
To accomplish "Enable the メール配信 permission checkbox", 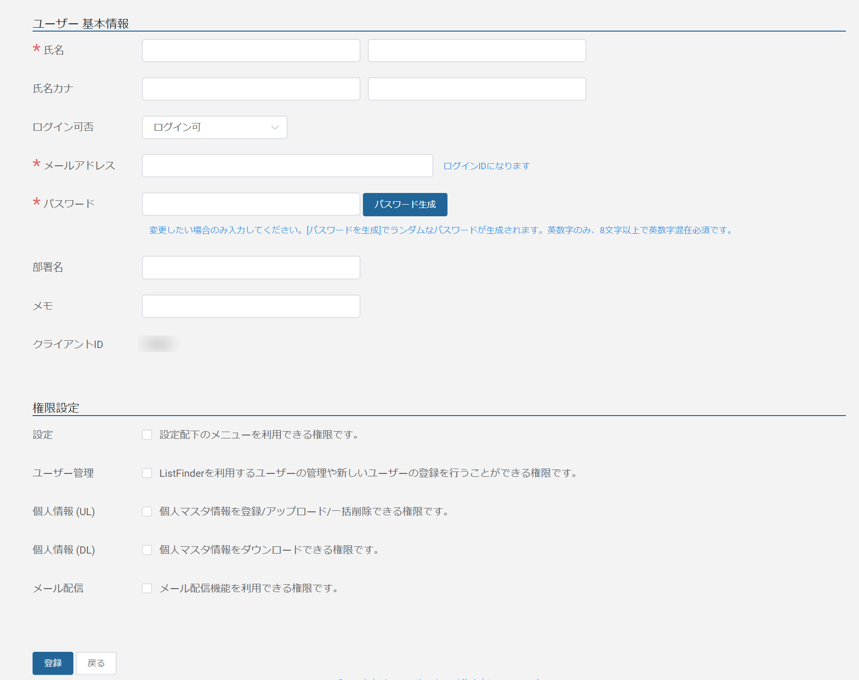I will click(x=147, y=588).
